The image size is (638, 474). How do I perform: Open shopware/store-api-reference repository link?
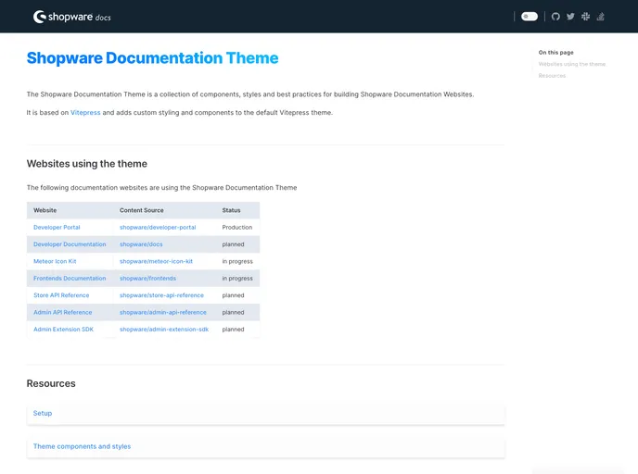pyautogui.click(x=161, y=295)
